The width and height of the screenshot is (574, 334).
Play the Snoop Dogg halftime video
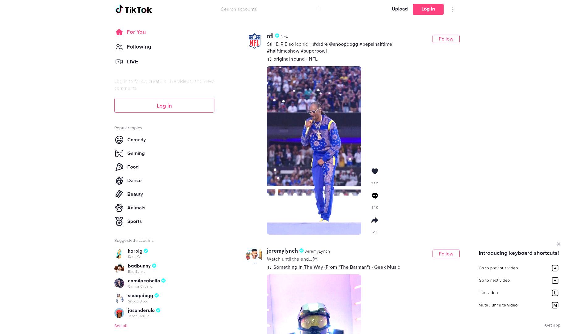point(314,150)
